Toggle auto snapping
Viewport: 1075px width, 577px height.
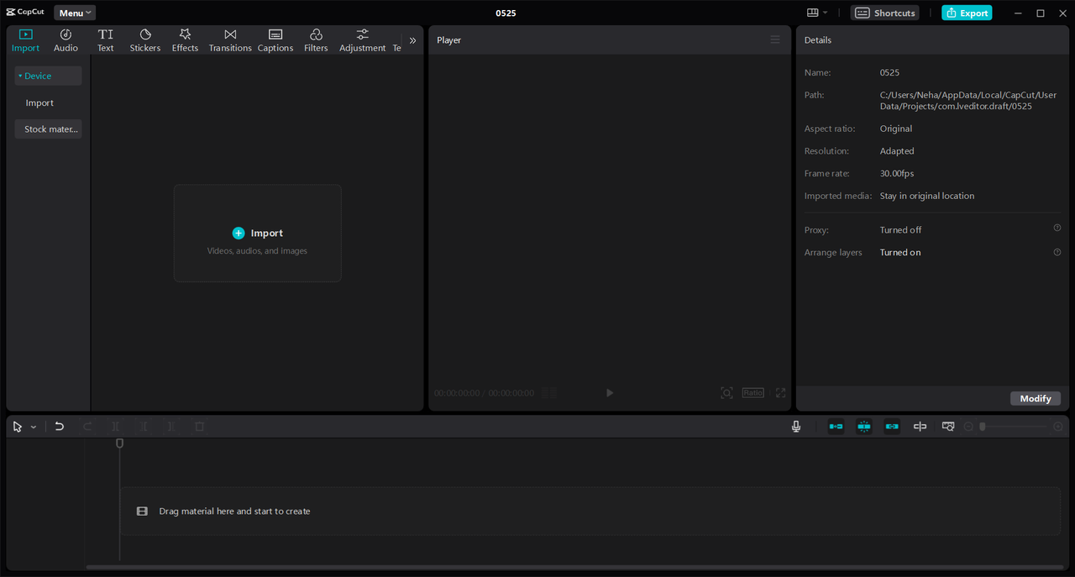(x=864, y=427)
